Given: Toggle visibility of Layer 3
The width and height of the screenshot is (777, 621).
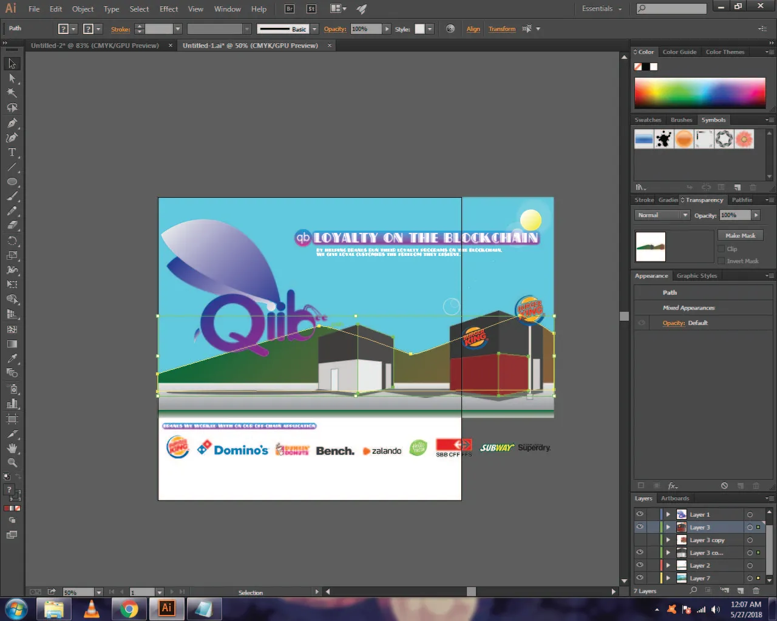Looking at the screenshot, I should 640,527.
